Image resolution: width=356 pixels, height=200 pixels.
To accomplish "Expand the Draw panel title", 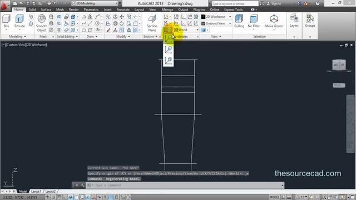I will pos(92,37).
